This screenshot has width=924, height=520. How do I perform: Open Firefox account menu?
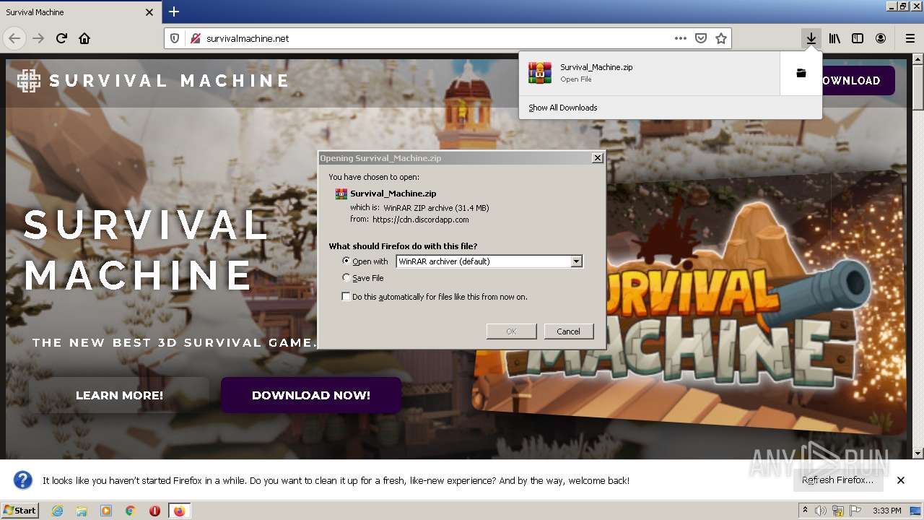point(881,38)
